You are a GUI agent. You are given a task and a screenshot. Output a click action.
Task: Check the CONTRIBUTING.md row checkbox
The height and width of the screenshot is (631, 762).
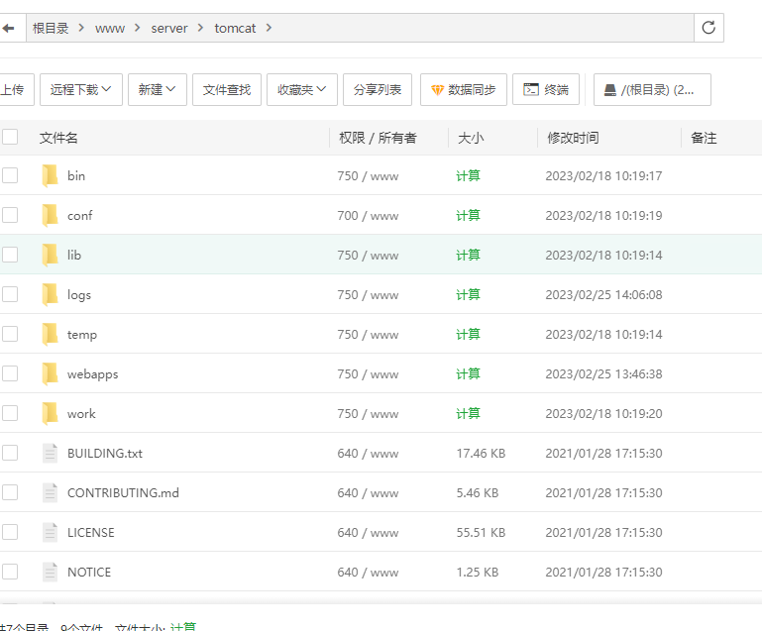tap(10, 492)
